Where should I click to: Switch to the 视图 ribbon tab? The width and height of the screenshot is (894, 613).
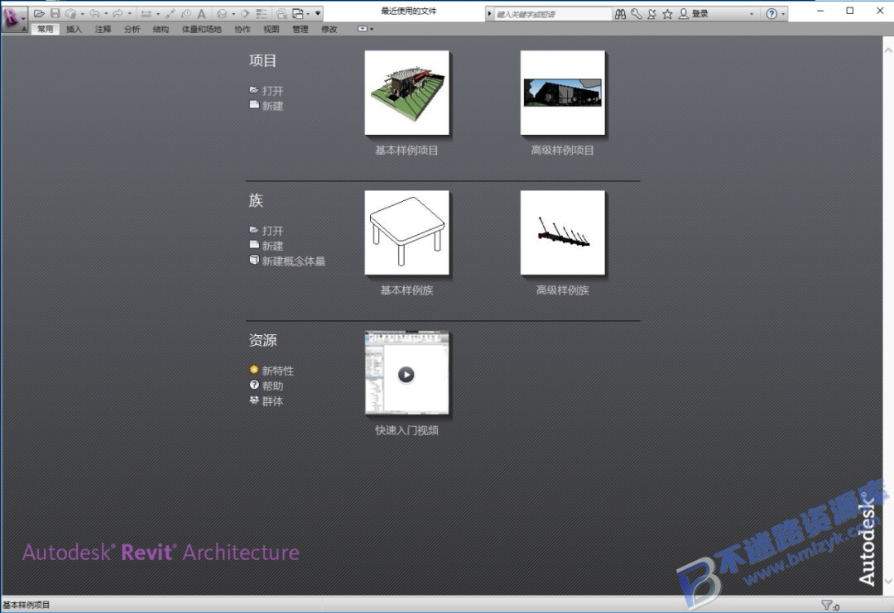click(272, 29)
